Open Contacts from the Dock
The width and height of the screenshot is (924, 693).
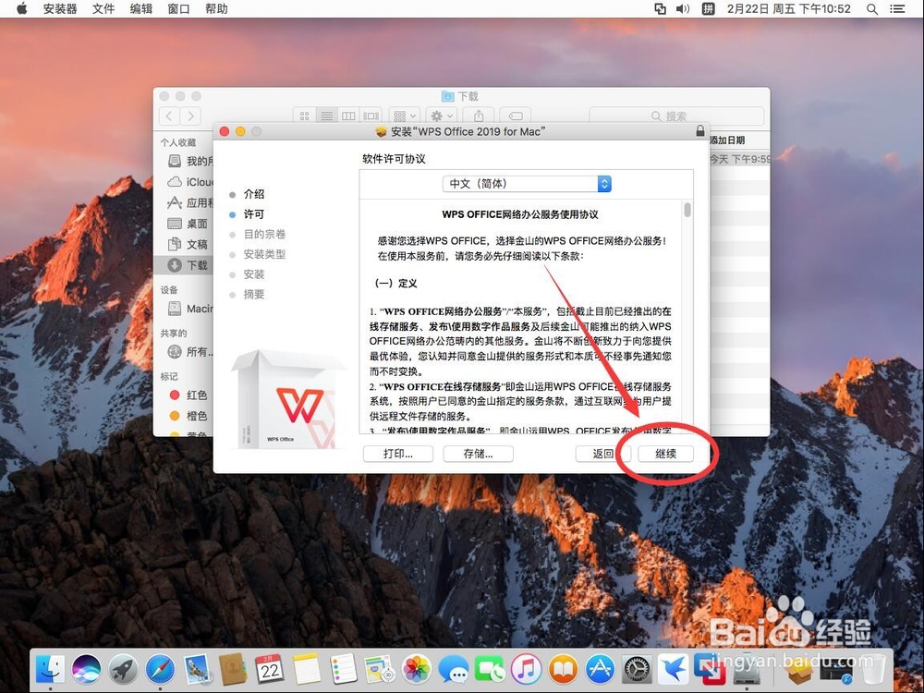[234, 669]
